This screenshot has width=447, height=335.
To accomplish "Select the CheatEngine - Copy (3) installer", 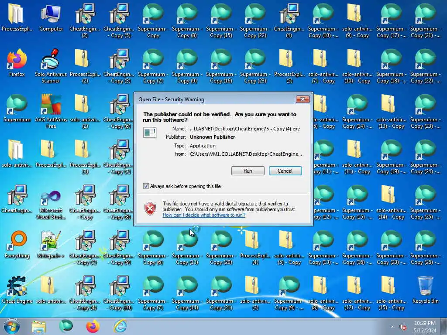I will (x=119, y=66).
